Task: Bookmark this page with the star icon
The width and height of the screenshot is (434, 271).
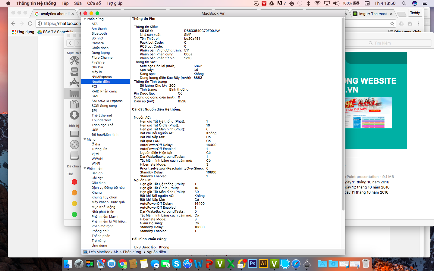Action: point(392,23)
